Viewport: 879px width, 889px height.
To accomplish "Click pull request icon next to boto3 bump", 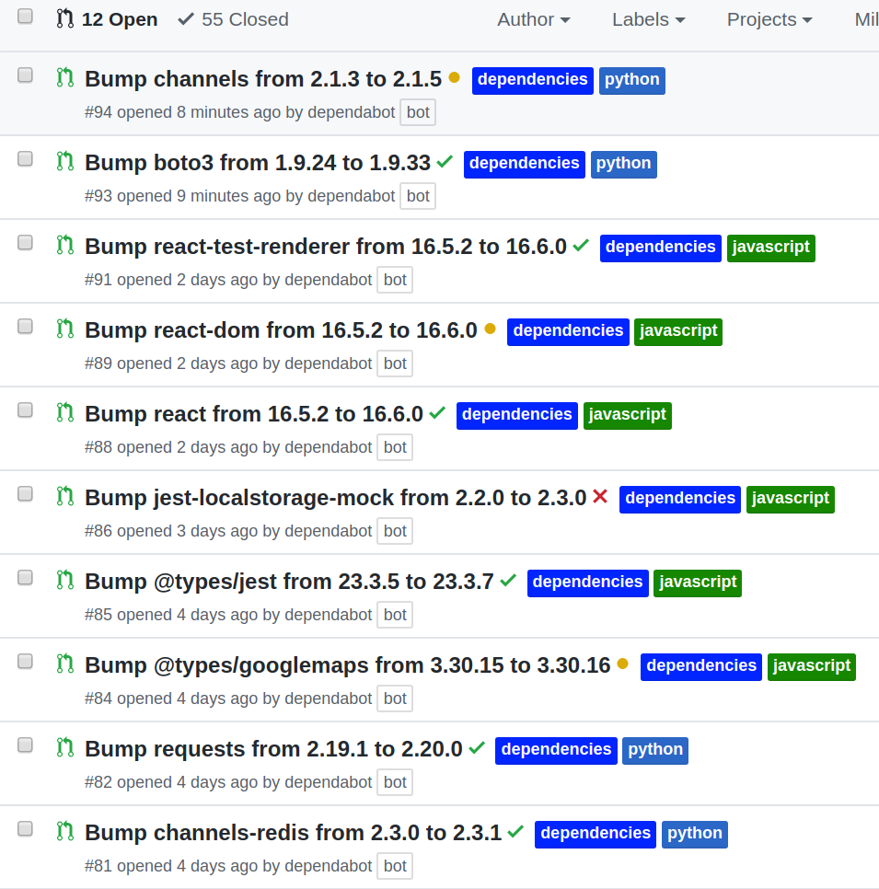I will click(65, 161).
